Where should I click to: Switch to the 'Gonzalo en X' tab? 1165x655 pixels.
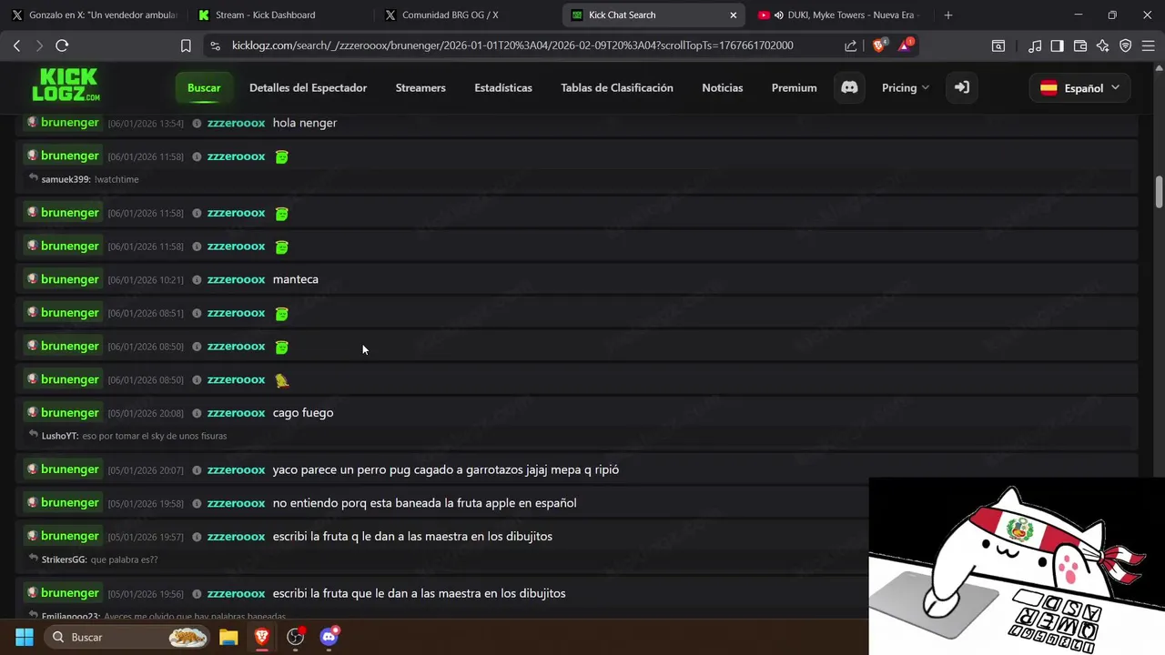coord(95,15)
